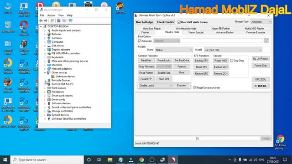The width and height of the screenshot is (292, 164).
Task: Open File Explorer from the taskbar
Action: pos(110,160)
